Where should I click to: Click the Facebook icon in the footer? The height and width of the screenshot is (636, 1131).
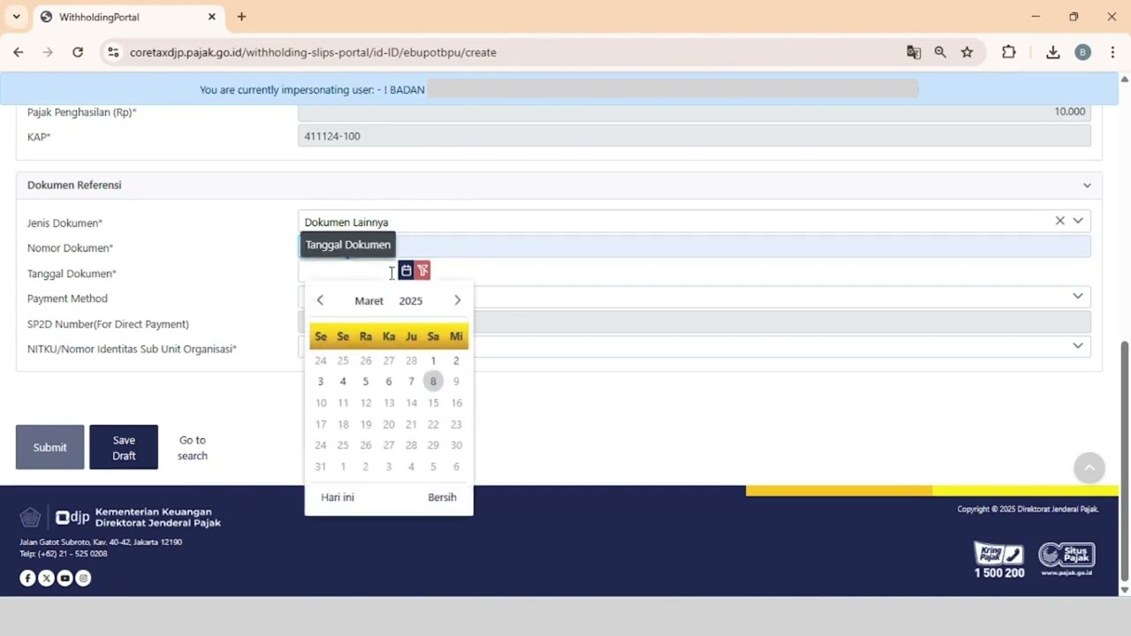point(27,579)
